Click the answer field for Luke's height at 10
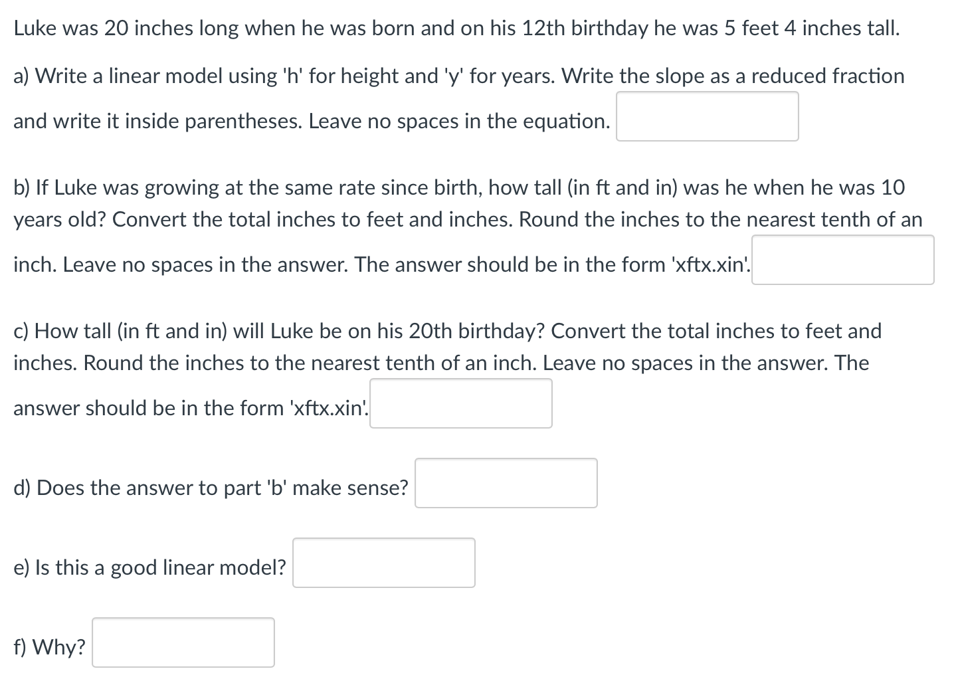The width and height of the screenshot is (954, 687). [x=842, y=260]
